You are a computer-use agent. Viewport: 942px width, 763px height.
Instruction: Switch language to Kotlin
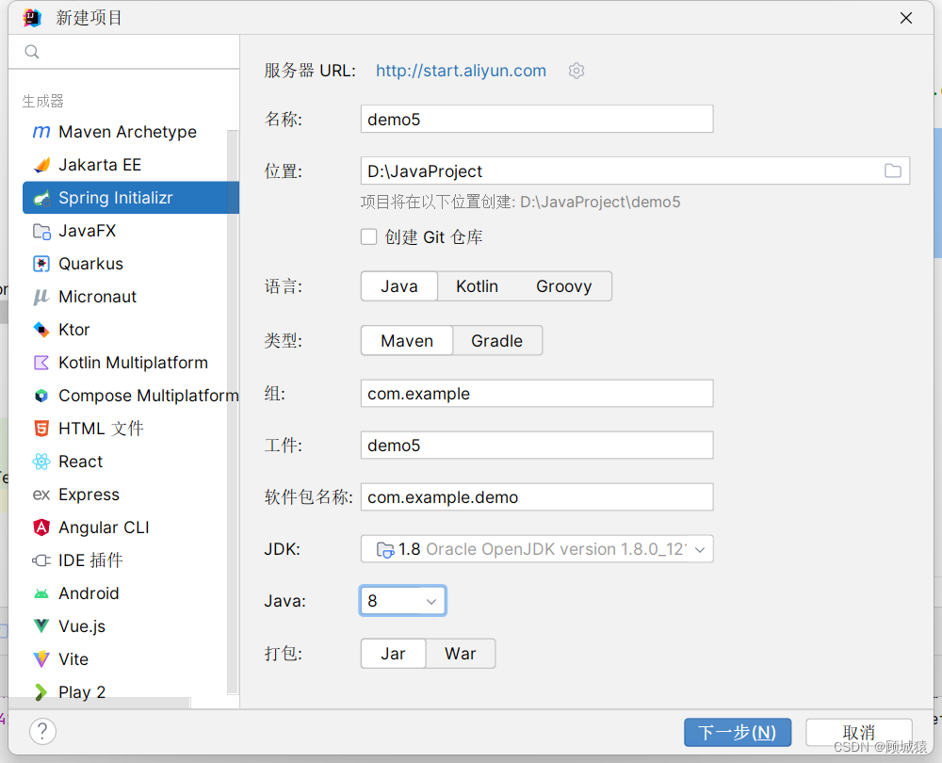coord(477,286)
